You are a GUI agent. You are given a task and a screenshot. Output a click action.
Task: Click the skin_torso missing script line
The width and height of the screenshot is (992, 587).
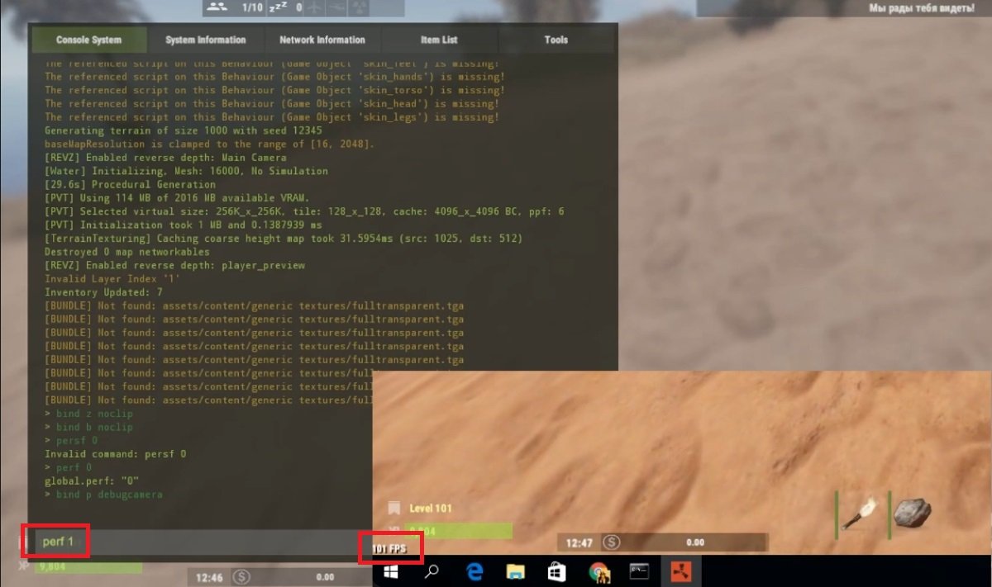click(x=274, y=90)
